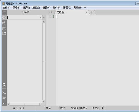Toggle the Validate checkmark panel icon
Screen dimensions: 139x112
[4, 103]
